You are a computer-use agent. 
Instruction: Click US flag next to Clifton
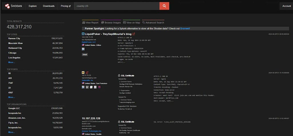(83, 45)
